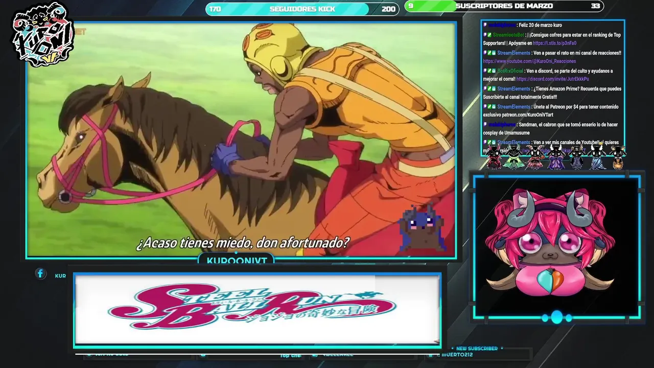Image resolution: width=654 pixels, height=368 pixels.
Task: Click the glowing blue dot below the avatar frame
Action: (x=556, y=317)
